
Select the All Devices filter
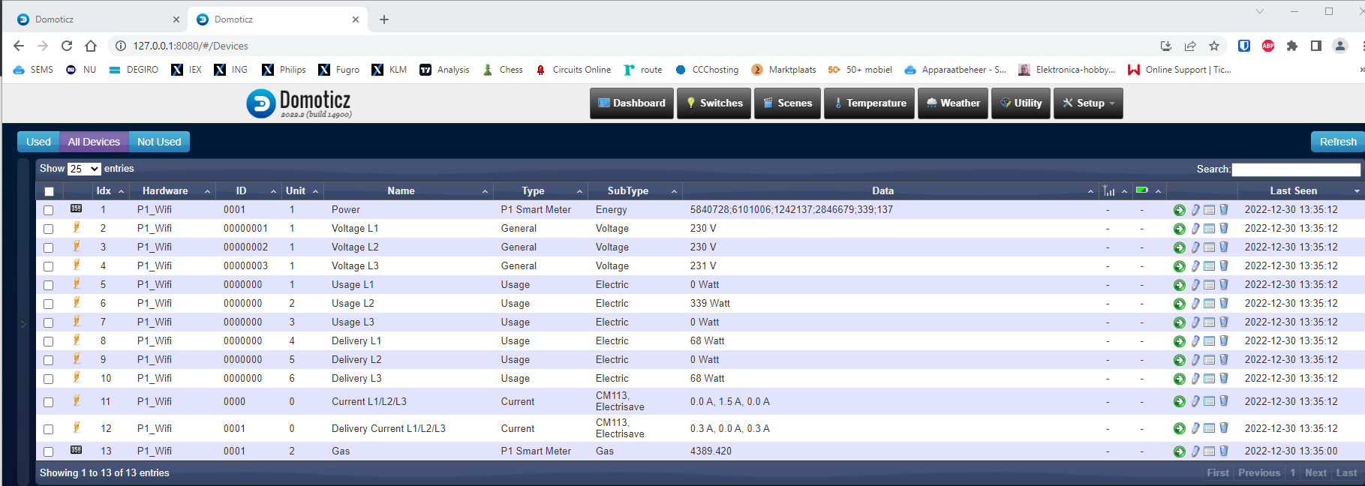[x=94, y=142]
